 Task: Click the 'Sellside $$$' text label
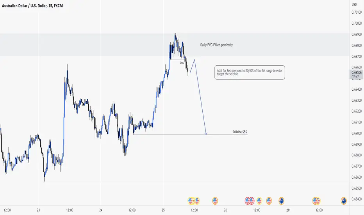click(239, 132)
